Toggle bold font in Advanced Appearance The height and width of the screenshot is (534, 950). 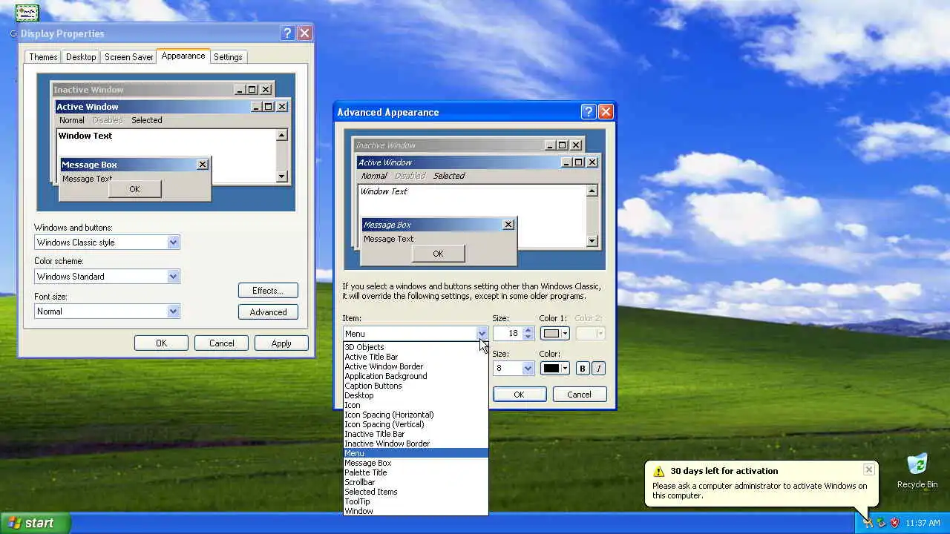click(x=583, y=369)
